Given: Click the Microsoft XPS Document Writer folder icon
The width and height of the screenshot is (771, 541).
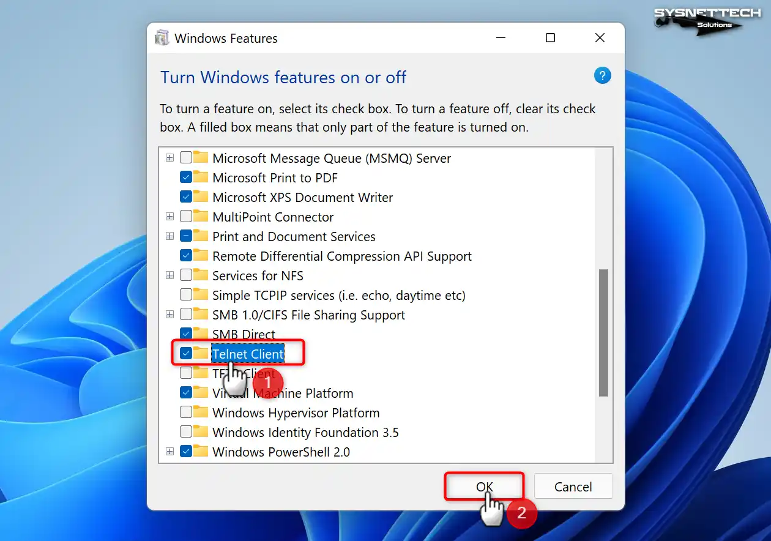Looking at the screenshot, I should (201, 197).
